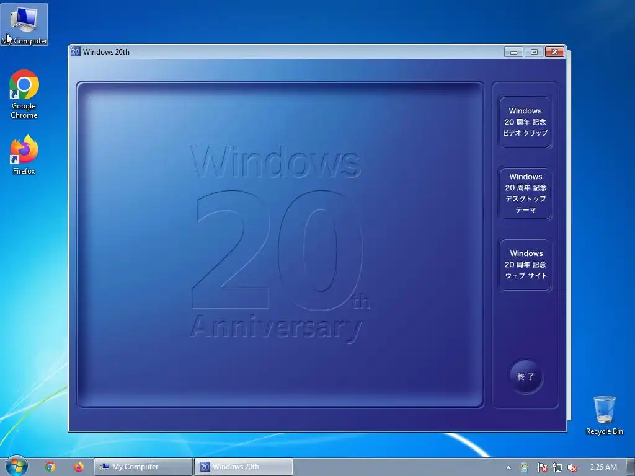Launch Chrome from the taskbar pinned icon
This screenshot has height=476, width=635.
click(x=50, y=467)
